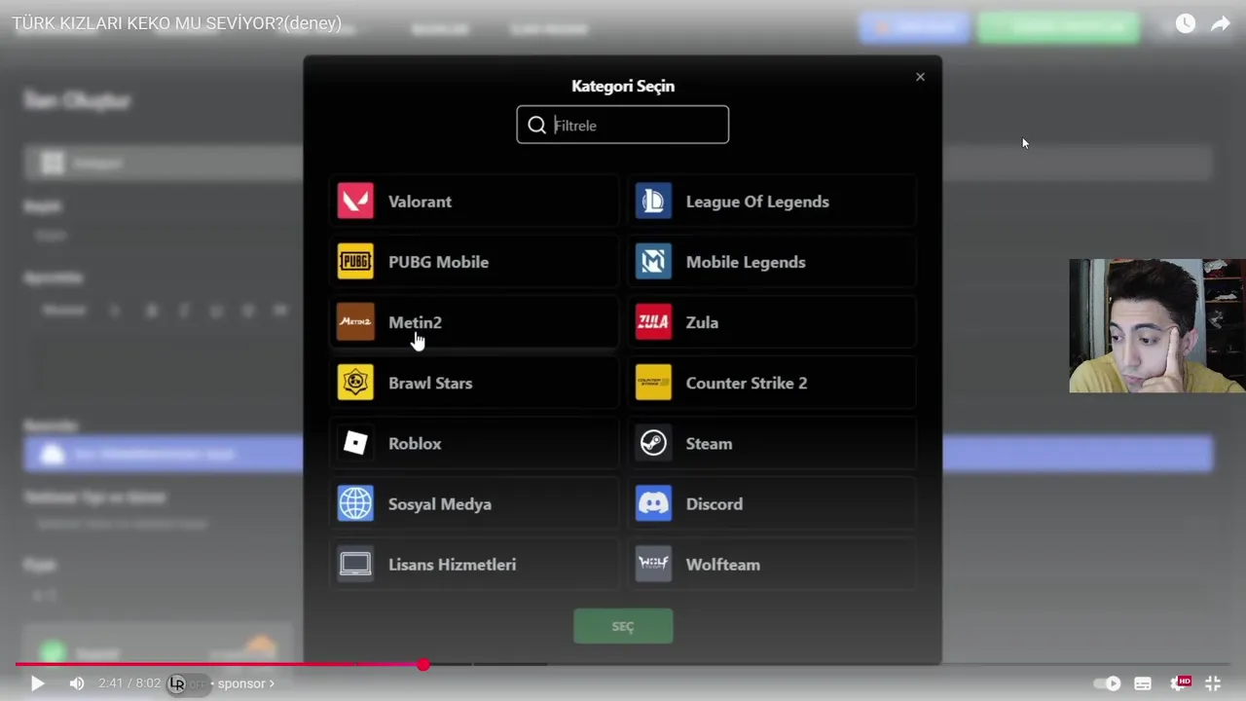Select the Valorant label text
The image size is (1246, 701).
pyautogui.click(x=420, y=202)
